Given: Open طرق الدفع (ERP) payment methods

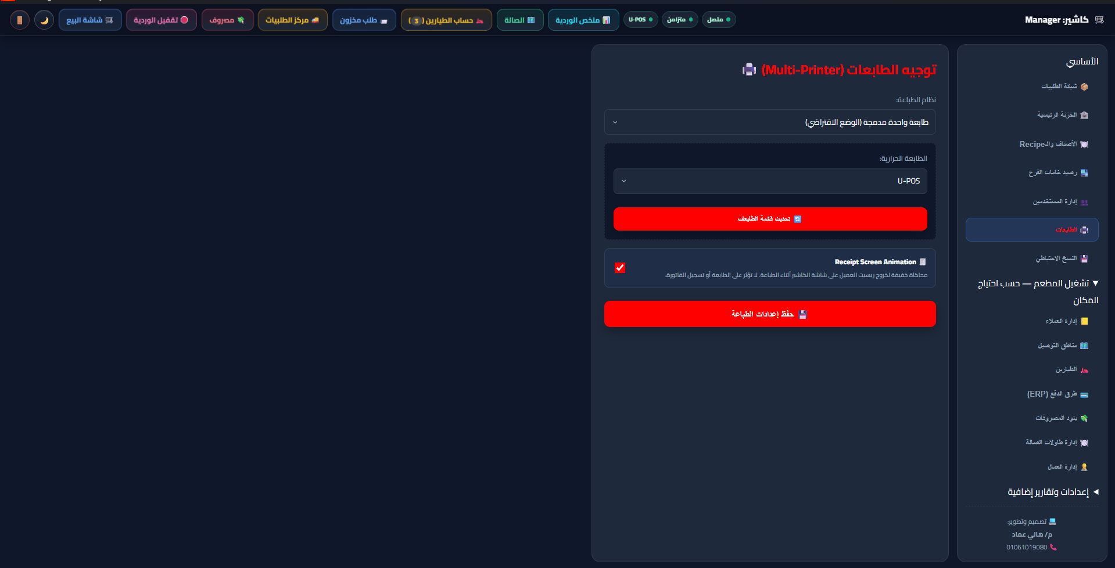Looking at the screenshot, I should 1032,394.
